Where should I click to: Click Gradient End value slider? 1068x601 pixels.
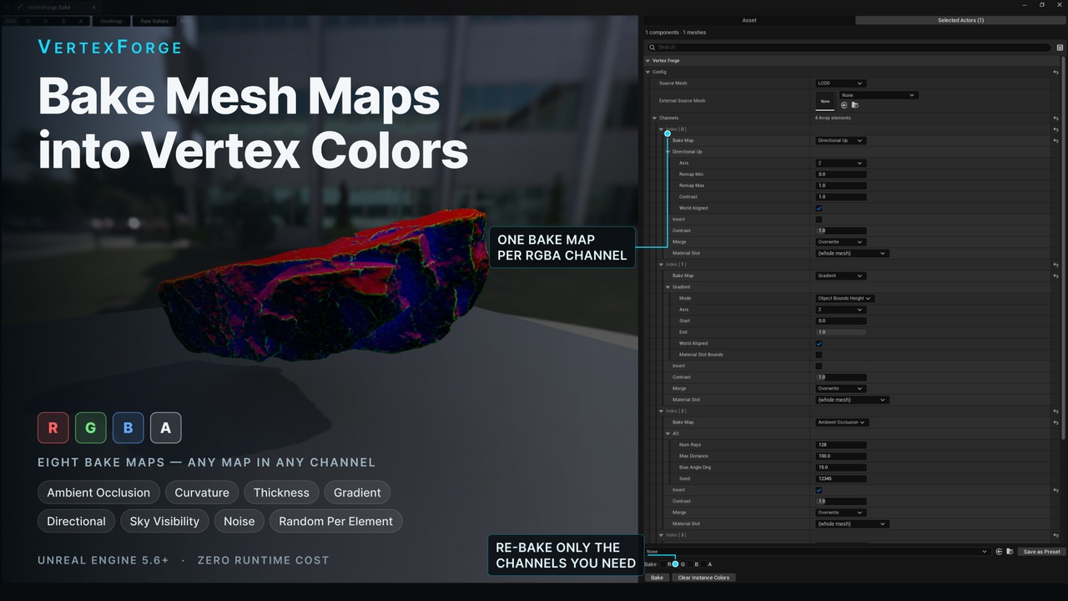[840, 332]
